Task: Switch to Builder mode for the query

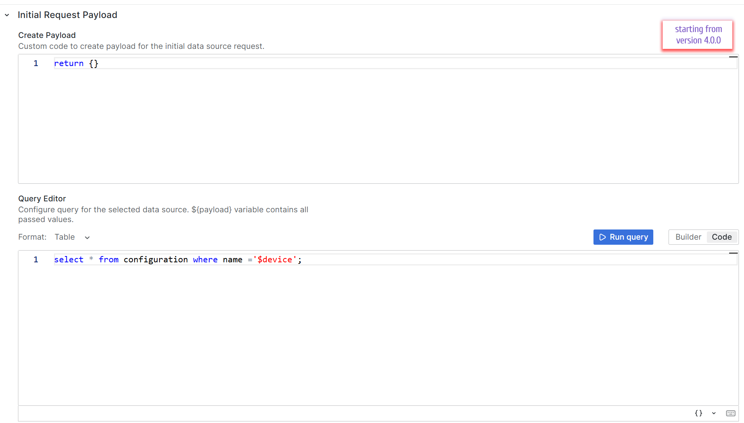Action: click(x=688, y=237)
